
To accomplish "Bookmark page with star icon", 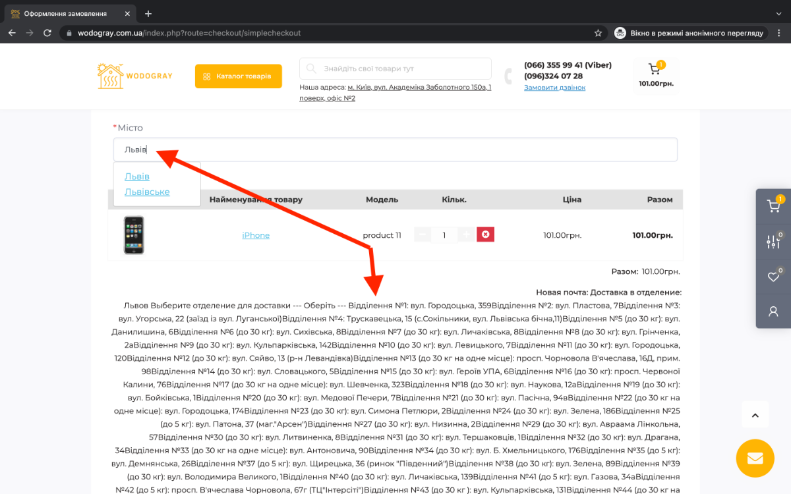I will coord(598,33).
